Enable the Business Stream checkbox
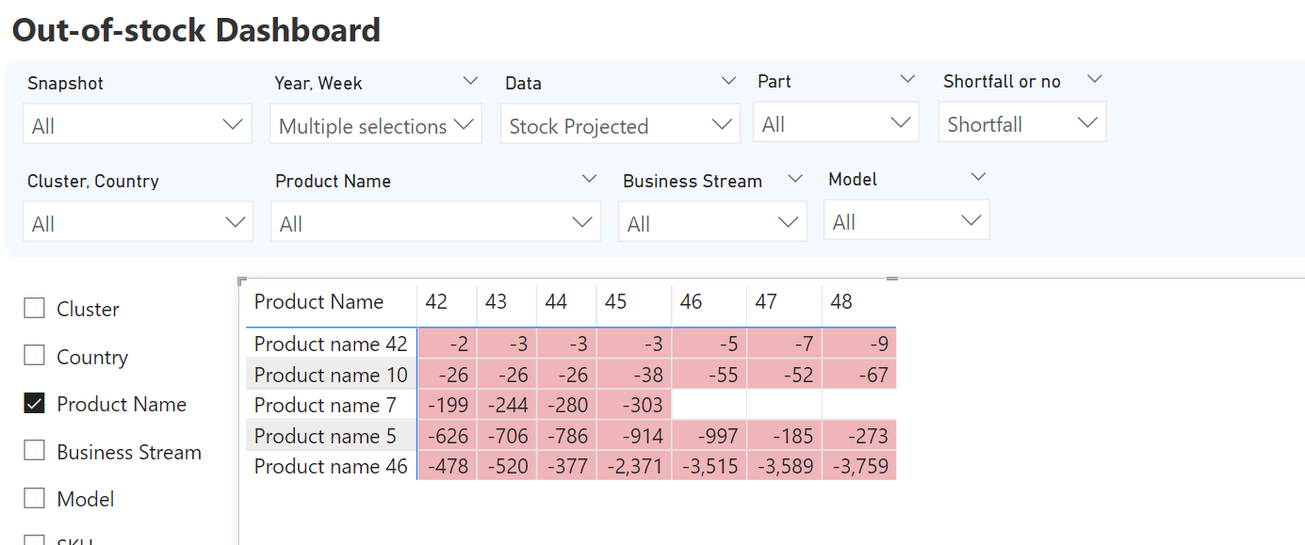Image resolution: width=1305 pixels, height=545 pixels. click(x=34, y=450)
